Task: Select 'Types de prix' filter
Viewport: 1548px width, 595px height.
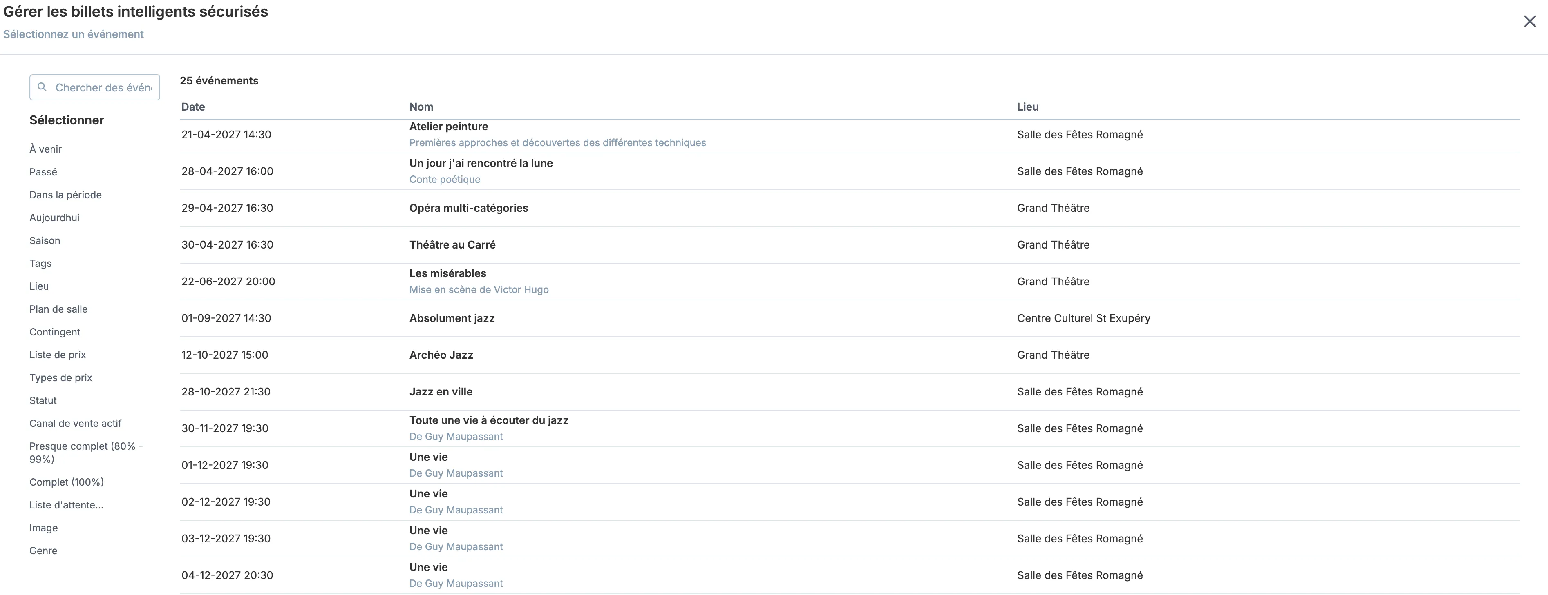Action: point(61,377)
